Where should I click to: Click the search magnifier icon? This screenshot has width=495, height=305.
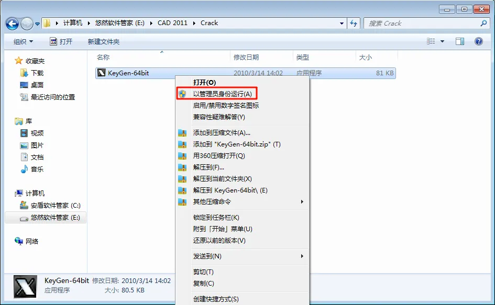tap(483, 24)
